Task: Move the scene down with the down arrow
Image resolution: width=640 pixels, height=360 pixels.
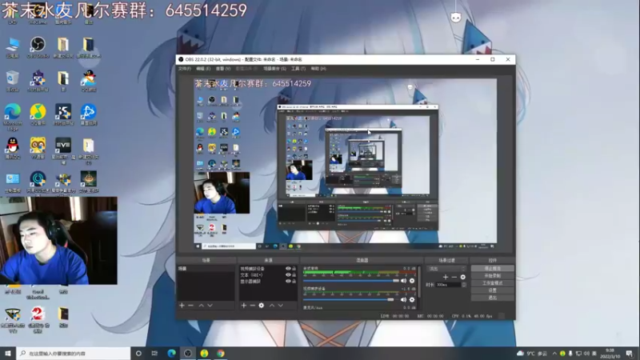Action: pos(210,306)
